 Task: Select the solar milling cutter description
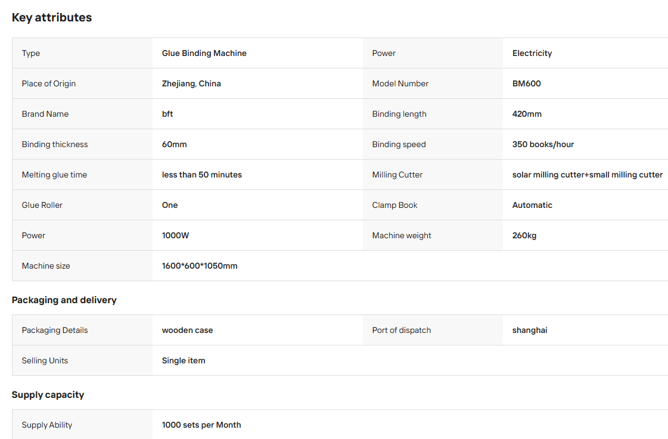pos(588,175)
